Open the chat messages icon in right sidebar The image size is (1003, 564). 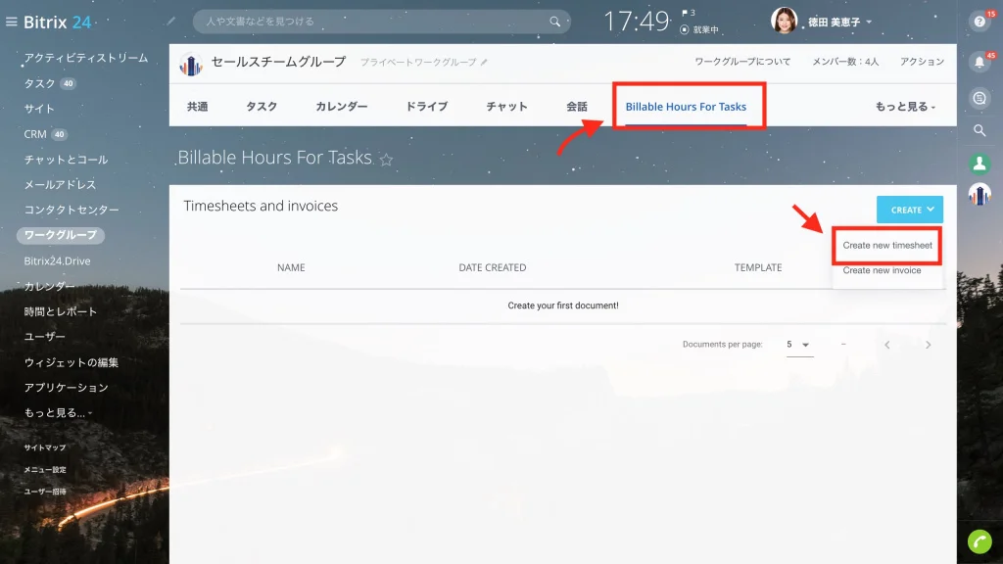[979, 98]
